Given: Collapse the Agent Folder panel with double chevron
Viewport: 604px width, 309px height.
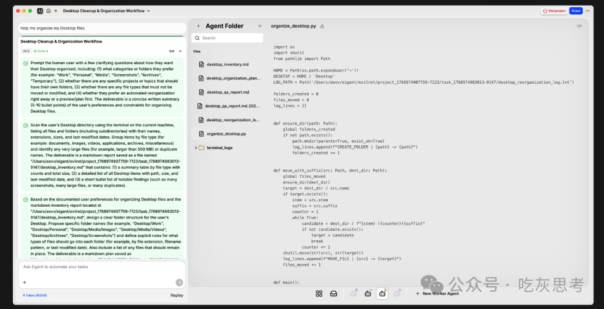Looking at the screenshot, I should pyautogui.click(x=259, y=26).
